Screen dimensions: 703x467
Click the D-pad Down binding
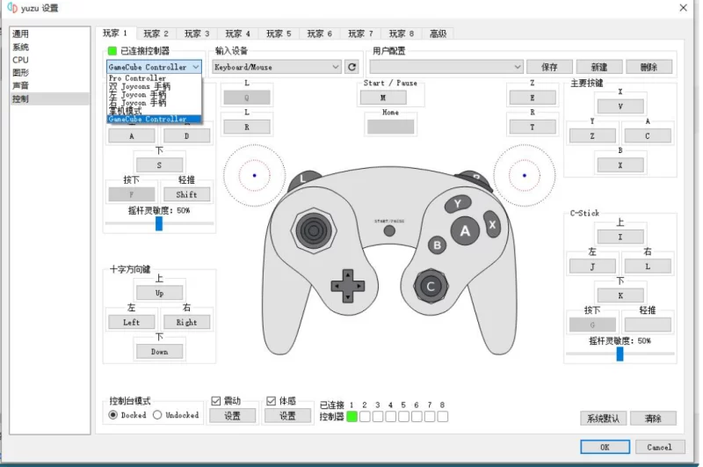click(x=160, y=352)
